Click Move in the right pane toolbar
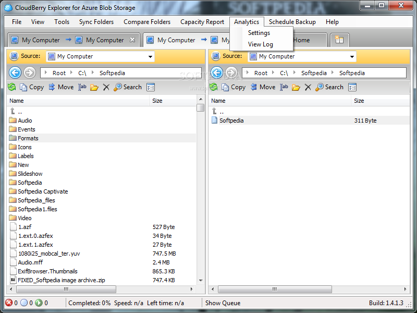This screenshot has height=313, width=417. (263, 87)
